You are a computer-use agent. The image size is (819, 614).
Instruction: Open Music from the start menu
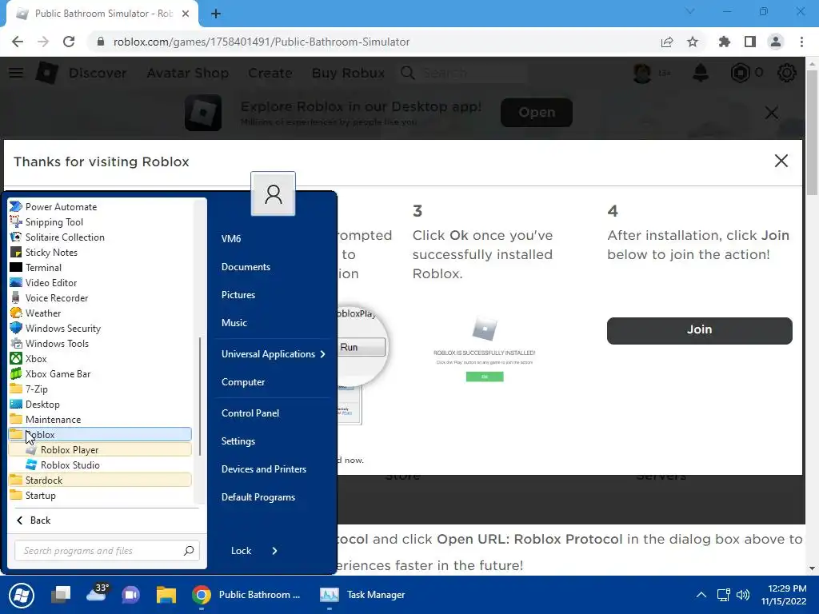tap(234, 323)
